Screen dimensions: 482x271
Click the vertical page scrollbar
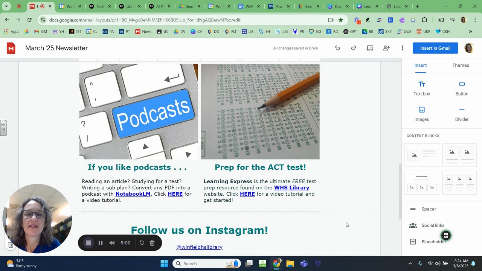coord(400,192)
